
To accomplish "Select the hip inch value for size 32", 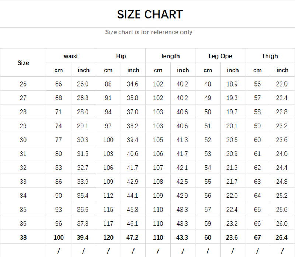I will pyautogui.click(x=133, y=168).
